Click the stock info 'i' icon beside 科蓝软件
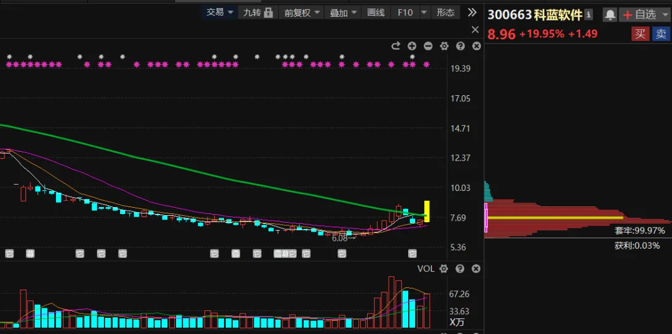The width and height of the screenshot is (672, 334). (589, 14)
